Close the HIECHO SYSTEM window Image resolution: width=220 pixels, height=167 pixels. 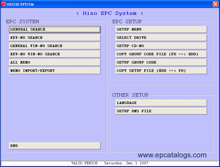tap(216, 4)
